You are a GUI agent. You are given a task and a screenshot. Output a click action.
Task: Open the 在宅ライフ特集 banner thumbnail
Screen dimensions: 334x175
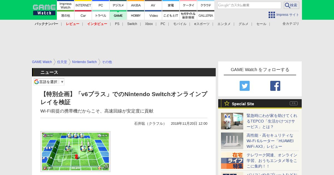pos(232,161)
